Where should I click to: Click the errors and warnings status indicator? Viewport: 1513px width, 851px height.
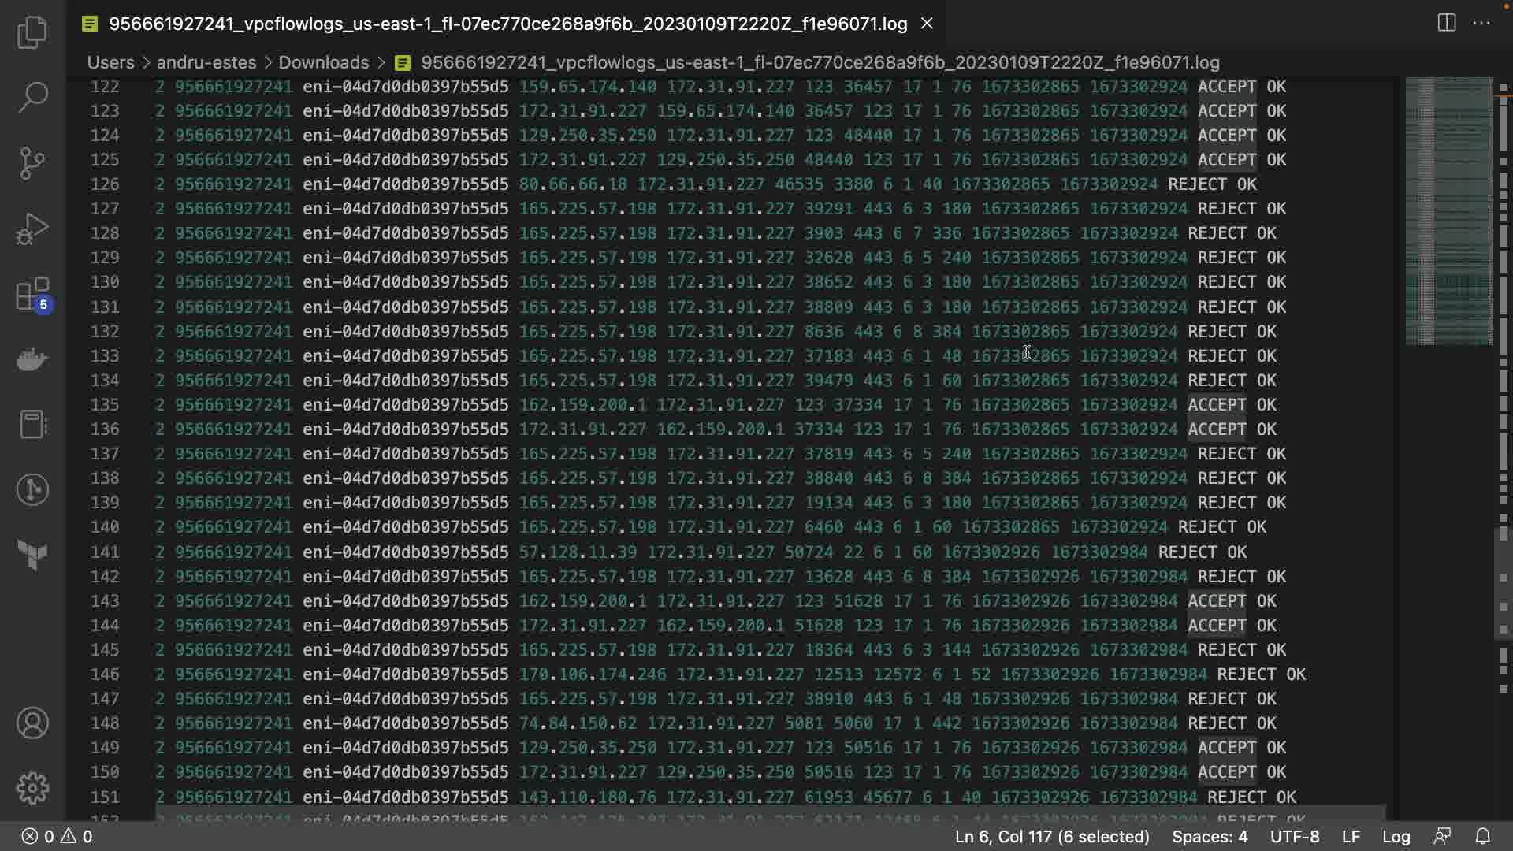click(57, 836)
